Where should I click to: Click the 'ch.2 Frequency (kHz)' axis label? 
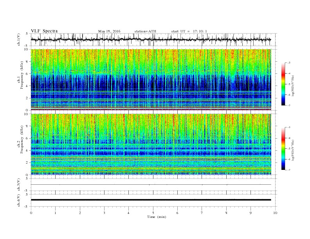[20, 140]
